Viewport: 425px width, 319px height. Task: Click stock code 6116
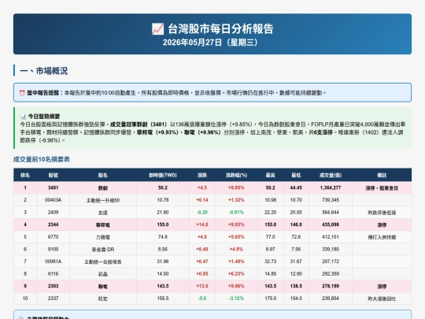[x=54, y=273]
